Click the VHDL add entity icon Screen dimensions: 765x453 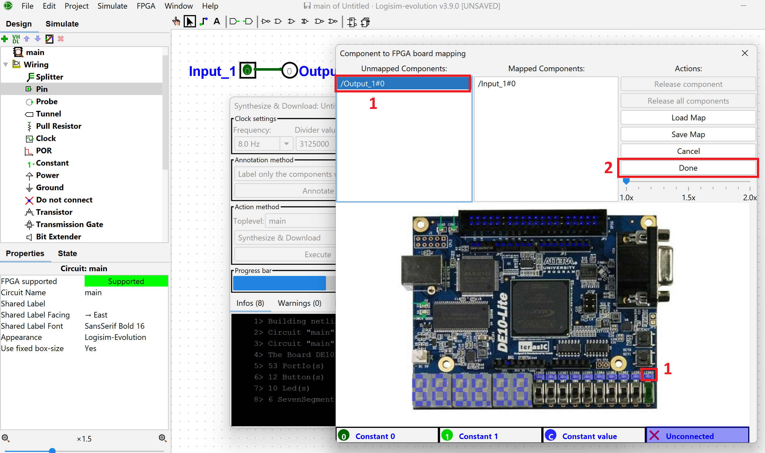coord(16,39)
